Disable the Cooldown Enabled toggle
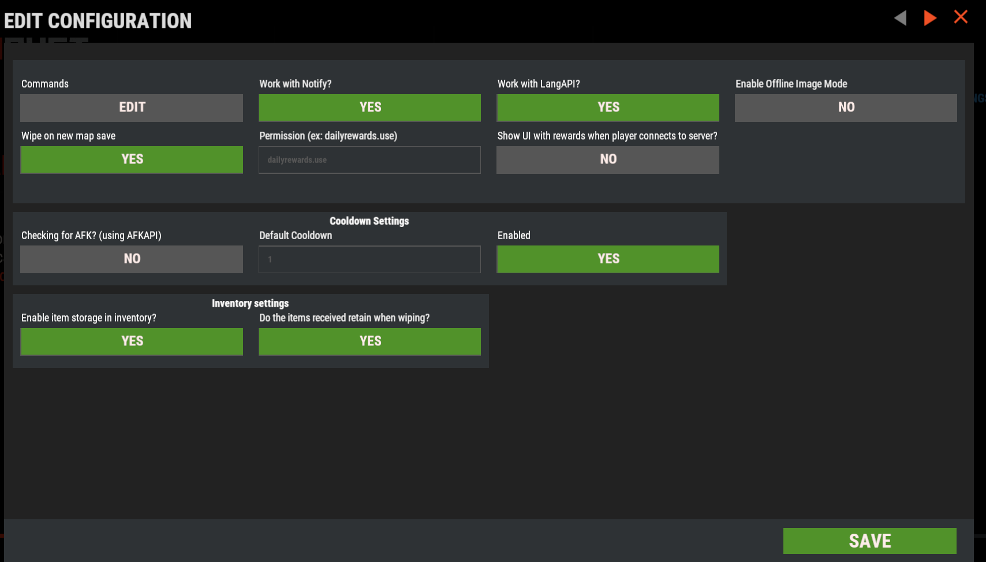 [608, 259]
